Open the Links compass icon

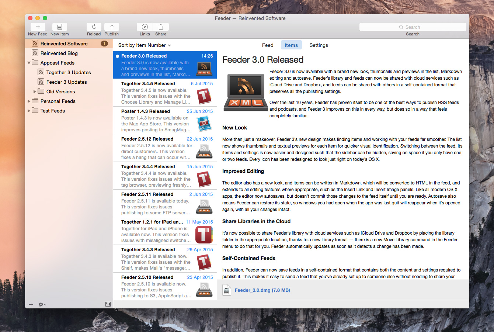[145, 27]
